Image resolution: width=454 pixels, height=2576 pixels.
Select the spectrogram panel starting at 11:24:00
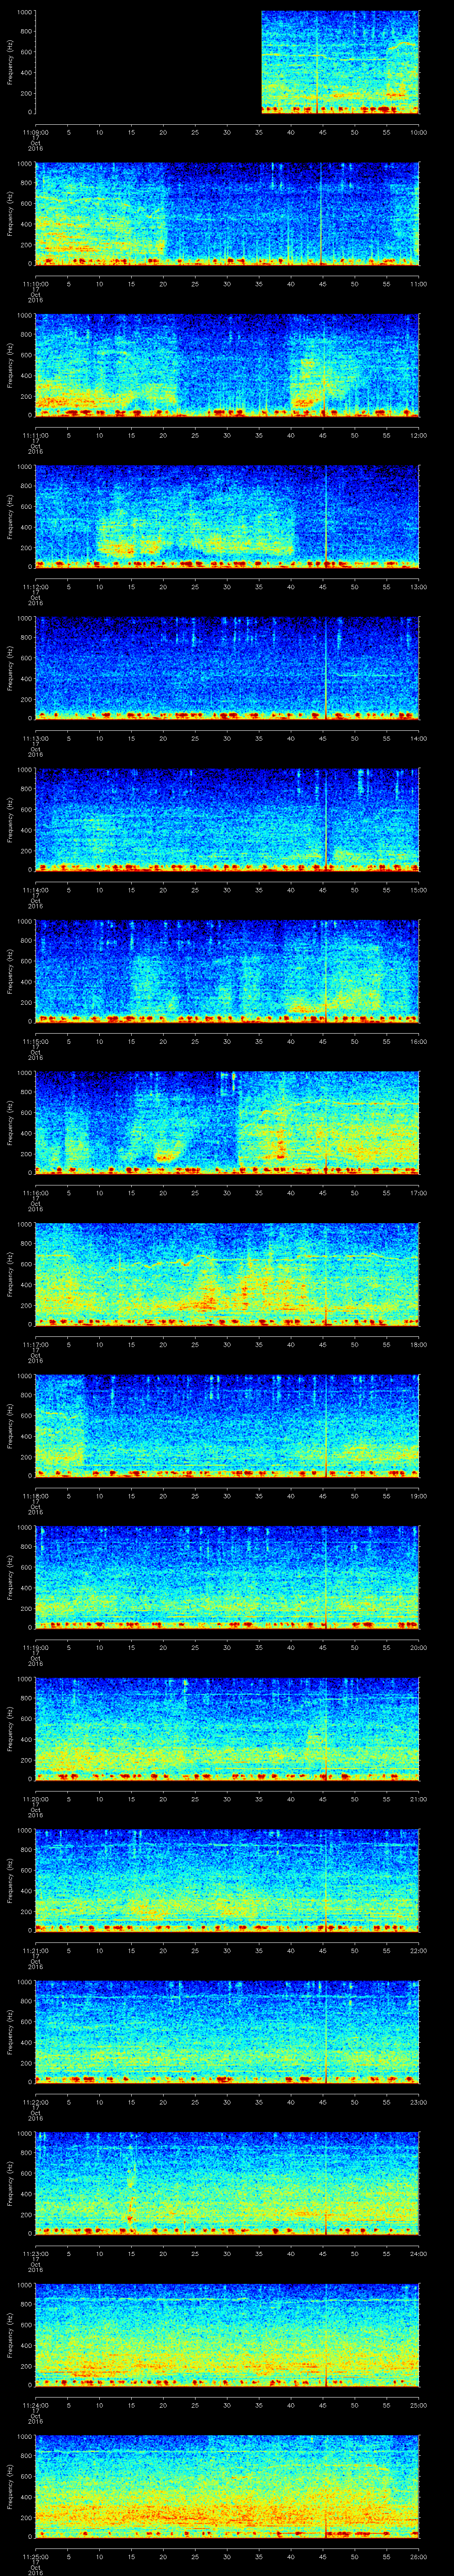(x=227, y=2335)
